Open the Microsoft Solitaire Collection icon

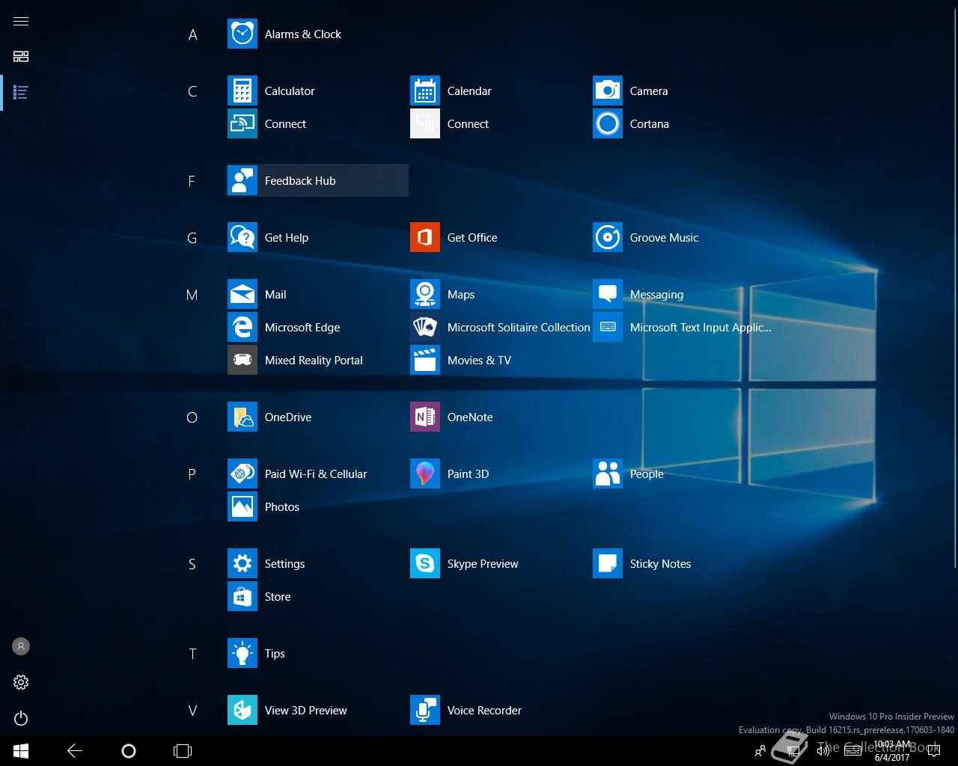click(425, 328)
